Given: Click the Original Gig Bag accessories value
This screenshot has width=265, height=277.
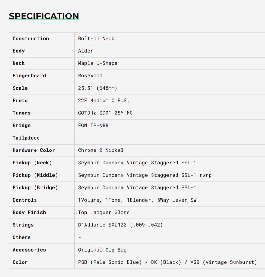Looking at the screenshot, I should [102, 250].
